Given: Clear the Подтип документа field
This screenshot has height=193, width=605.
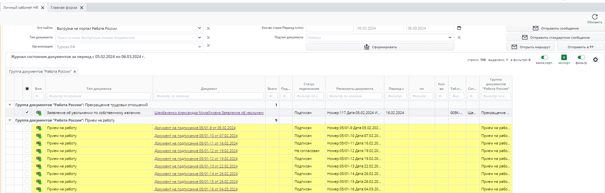Looking at the screenshot, I should pyautogui.click(x=459, y=38).
